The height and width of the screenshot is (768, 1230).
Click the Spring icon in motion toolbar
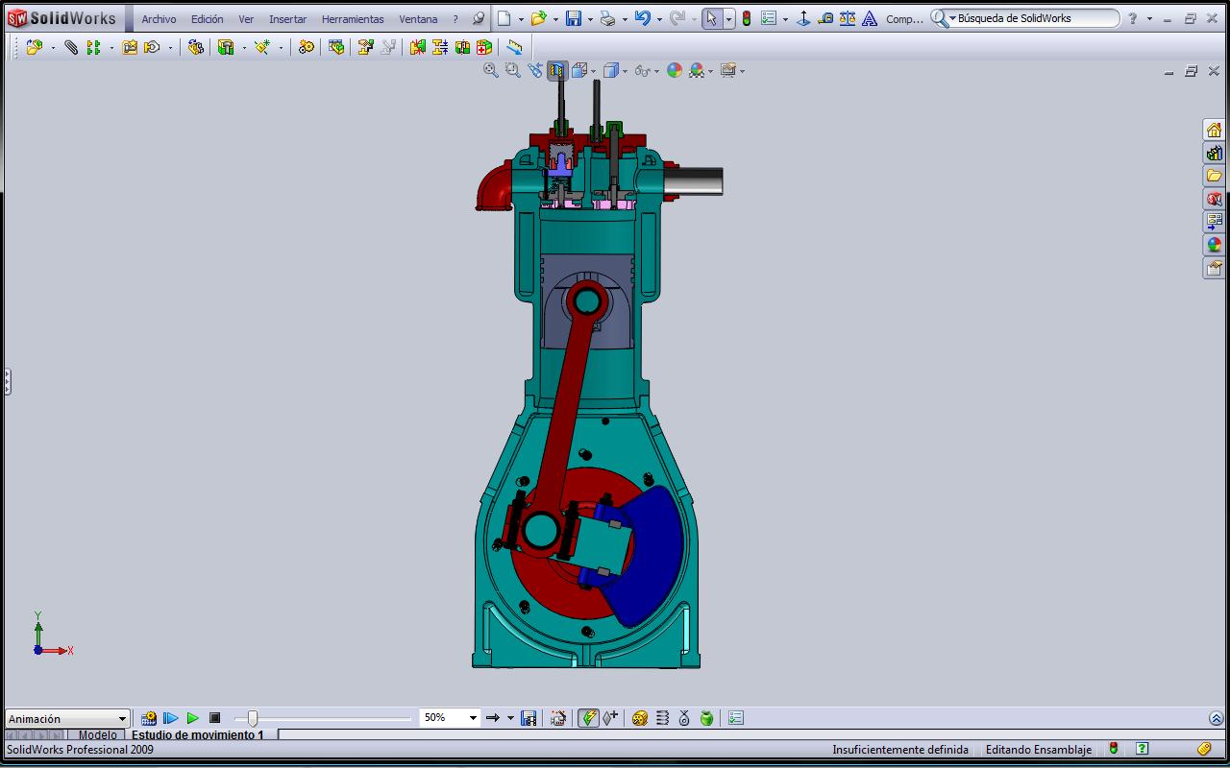(662, 718)
